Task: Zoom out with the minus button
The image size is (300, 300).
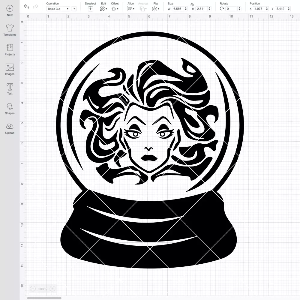Action: tap(33, 289)
